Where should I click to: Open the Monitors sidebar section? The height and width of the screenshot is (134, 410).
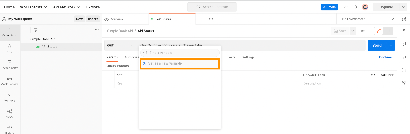coord(10,98)
